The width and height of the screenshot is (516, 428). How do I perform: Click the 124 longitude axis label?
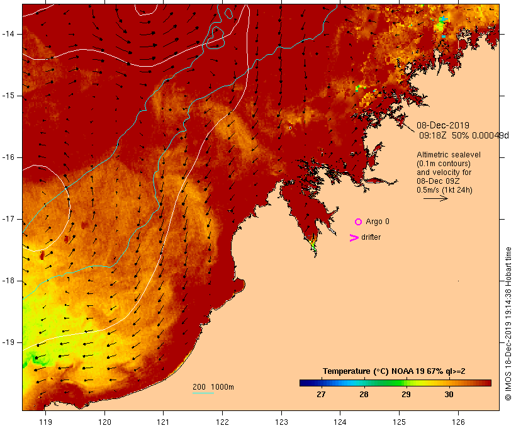(x=340, y=422)
